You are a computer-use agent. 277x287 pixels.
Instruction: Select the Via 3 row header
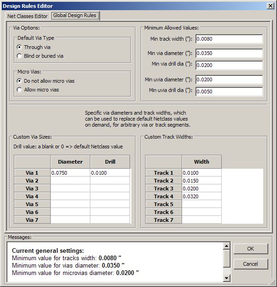click(32, 189)
